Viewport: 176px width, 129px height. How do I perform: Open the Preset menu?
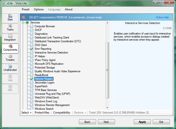(x=26, y=9)
